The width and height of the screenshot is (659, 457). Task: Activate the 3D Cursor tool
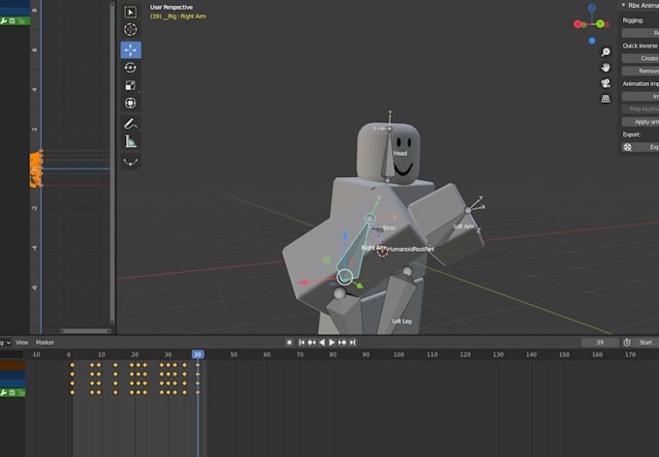click(x=131, y=30)
